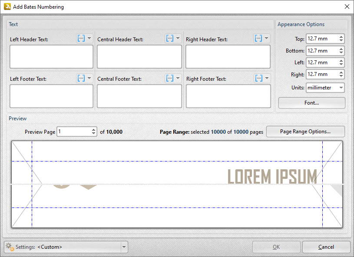Viewport: 354px width, 257px height.
Task: Confirm with the OK button
Action: point(276,247)
